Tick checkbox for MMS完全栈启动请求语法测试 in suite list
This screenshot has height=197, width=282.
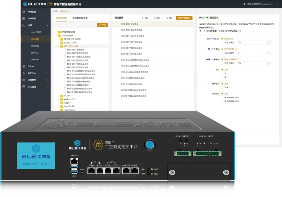pyautogui.click(x=115, y=96)
